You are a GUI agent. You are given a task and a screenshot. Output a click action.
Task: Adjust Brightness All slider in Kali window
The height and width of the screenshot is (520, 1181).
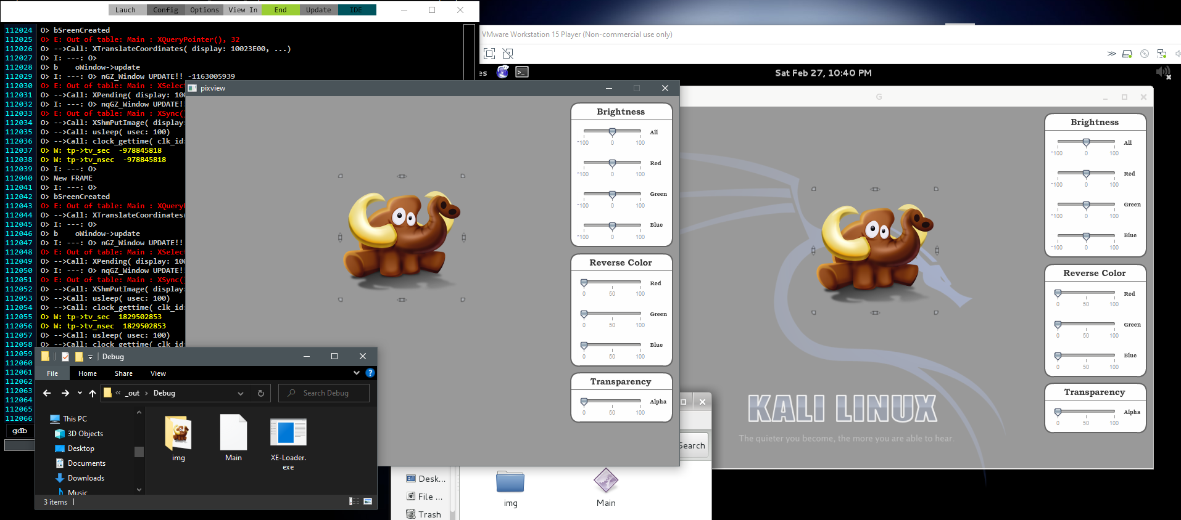point(1086,142)
